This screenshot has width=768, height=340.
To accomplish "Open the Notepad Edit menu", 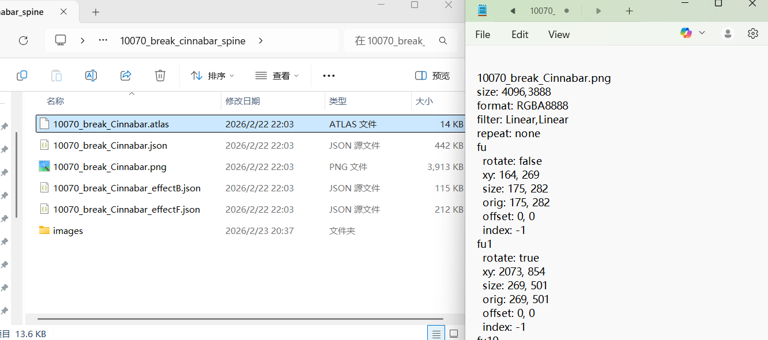I will (x=519, y=35).
